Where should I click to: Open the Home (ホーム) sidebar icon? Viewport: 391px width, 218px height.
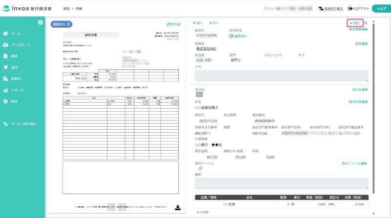click(5, 33)
